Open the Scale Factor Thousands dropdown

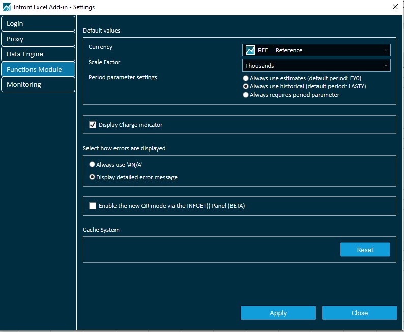(316, 66)
